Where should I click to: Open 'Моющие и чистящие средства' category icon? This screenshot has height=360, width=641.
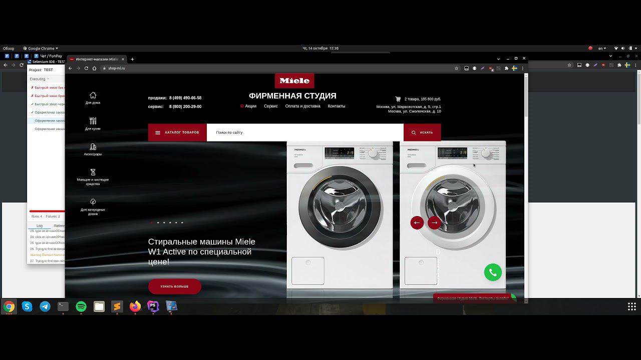pos(93,172)
